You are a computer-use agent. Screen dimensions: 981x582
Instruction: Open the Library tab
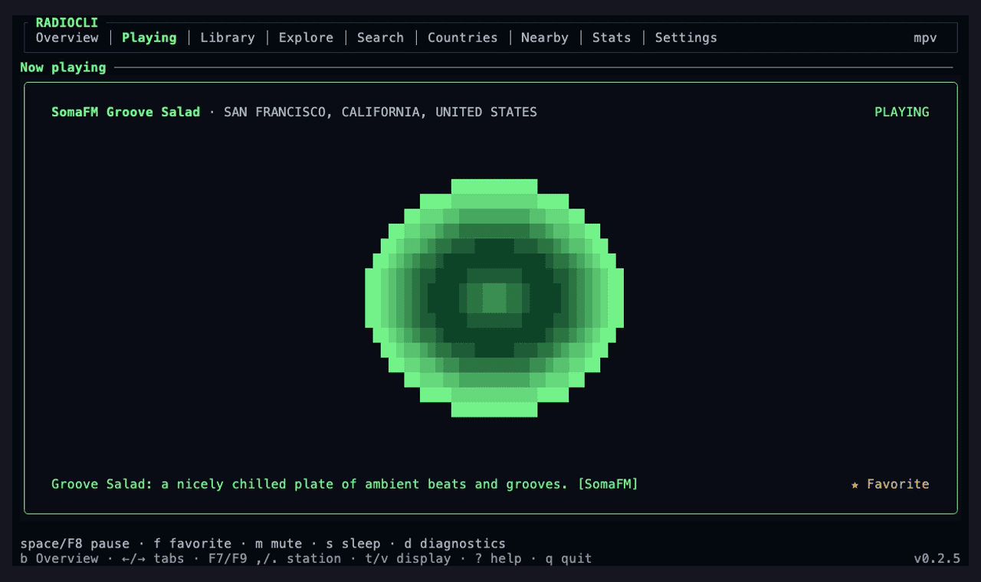click(x=228, y=38)
